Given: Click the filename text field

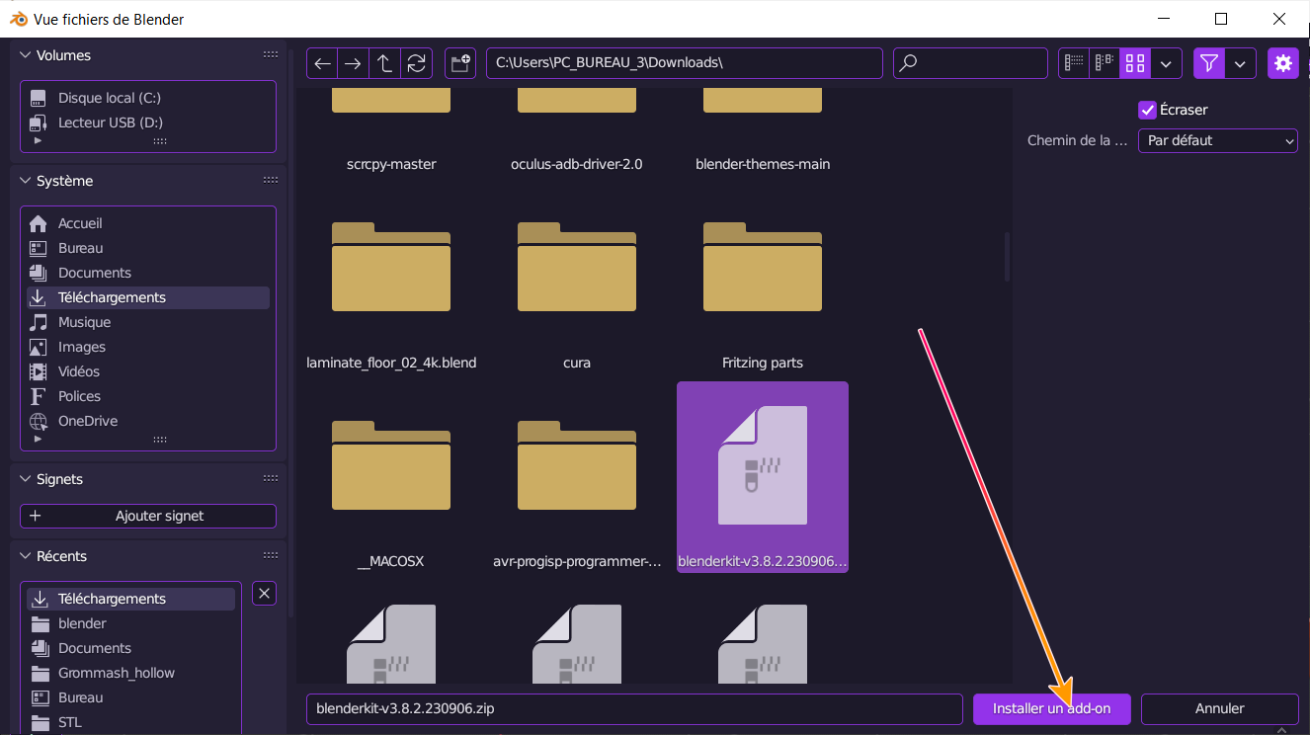Looking at the screenshot, I should [x=634, y=708].
